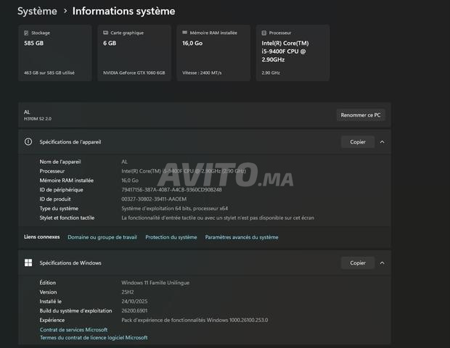Click the Windows logo beside Spécifications de Windows
Viewport: 450px width, 348px height.
(x=28, y=262)
